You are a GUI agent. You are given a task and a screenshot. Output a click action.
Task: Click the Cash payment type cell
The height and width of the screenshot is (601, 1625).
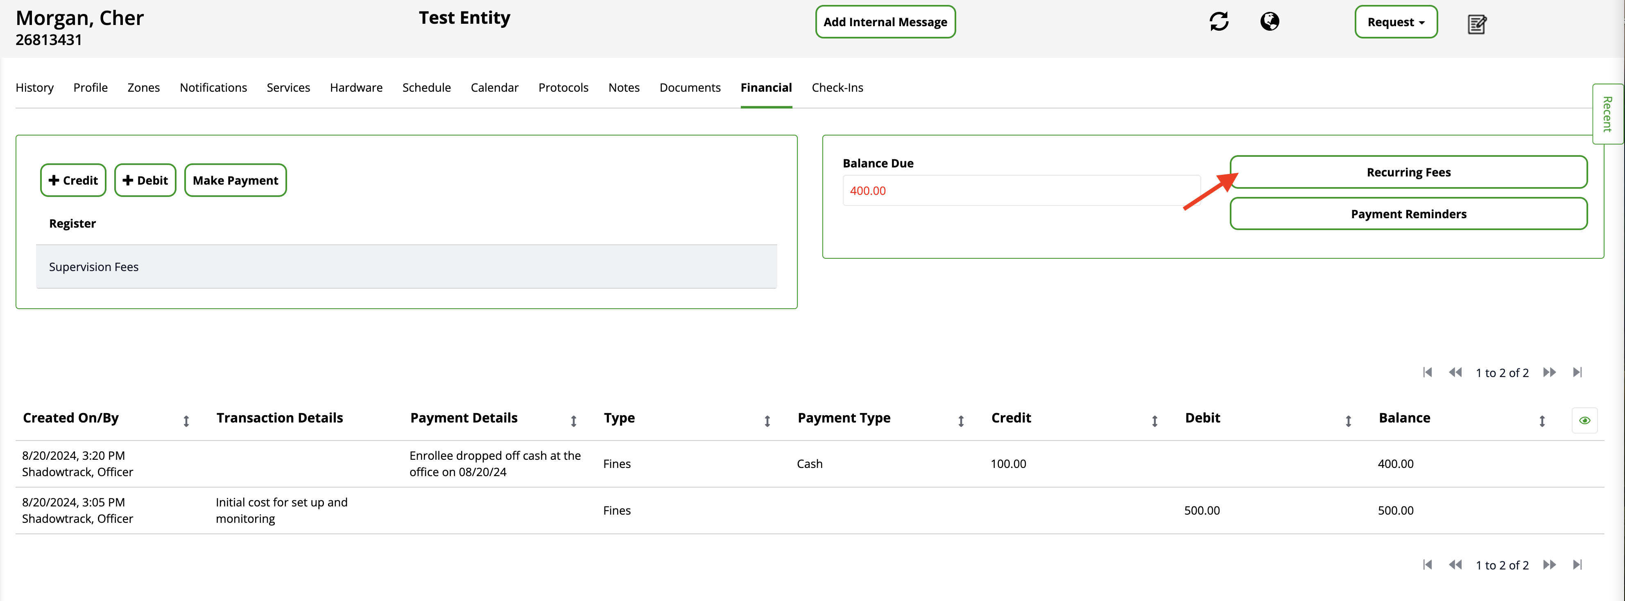click(x=809, y=463)
